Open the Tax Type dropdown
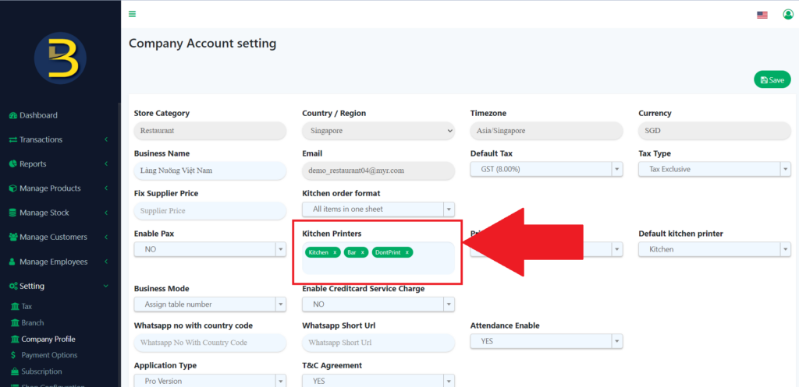799x387 pixels. pyautogui.click(x=714, y=169)
